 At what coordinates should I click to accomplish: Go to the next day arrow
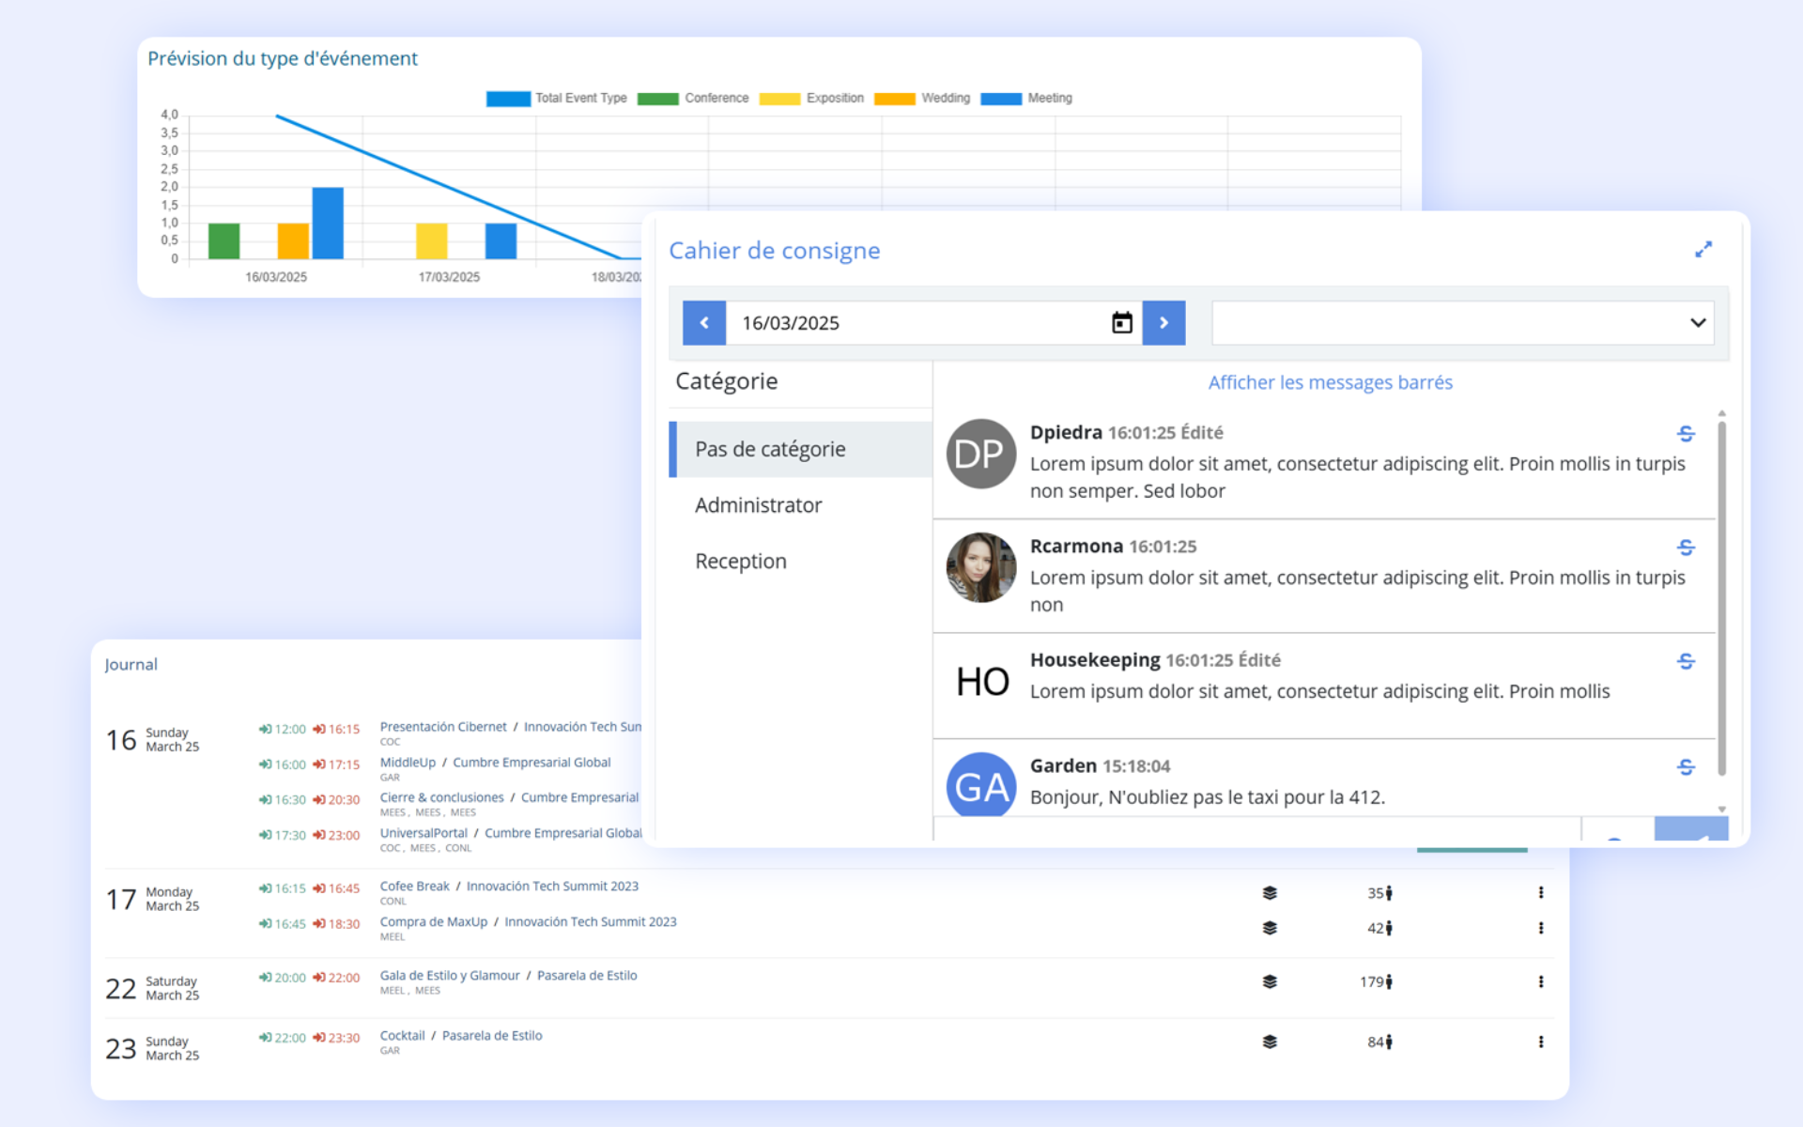[1163, 323]
